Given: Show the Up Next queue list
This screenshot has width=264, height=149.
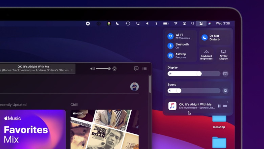Looking at the screenshot, I should click(145, 69).
